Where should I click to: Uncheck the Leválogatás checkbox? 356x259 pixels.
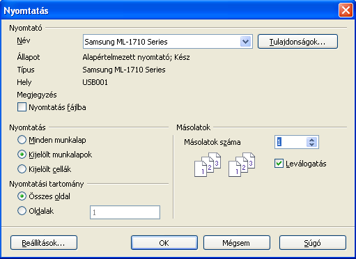coord(279,164)
